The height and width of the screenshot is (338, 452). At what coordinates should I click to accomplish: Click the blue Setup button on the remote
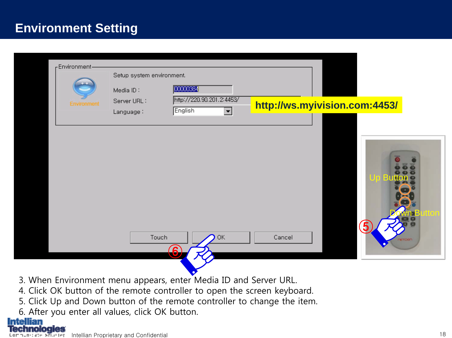tap(413, 205)
